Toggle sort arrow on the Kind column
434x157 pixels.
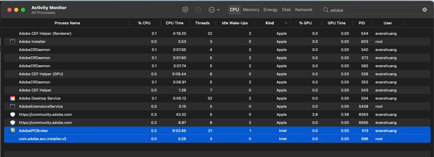[x=286, y=23]
